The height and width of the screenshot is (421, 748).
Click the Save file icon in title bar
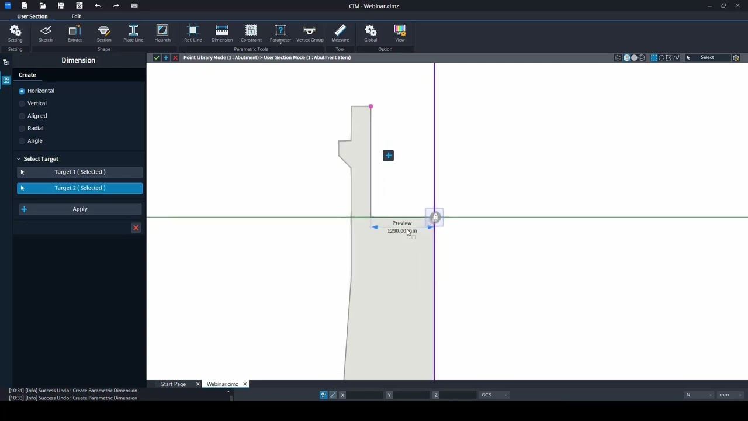(x=61, y=6)
